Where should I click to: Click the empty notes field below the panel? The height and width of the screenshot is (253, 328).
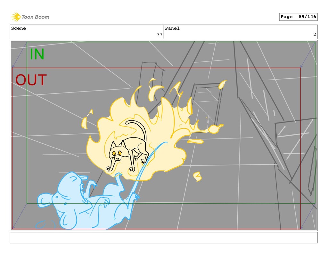(164, 238)
